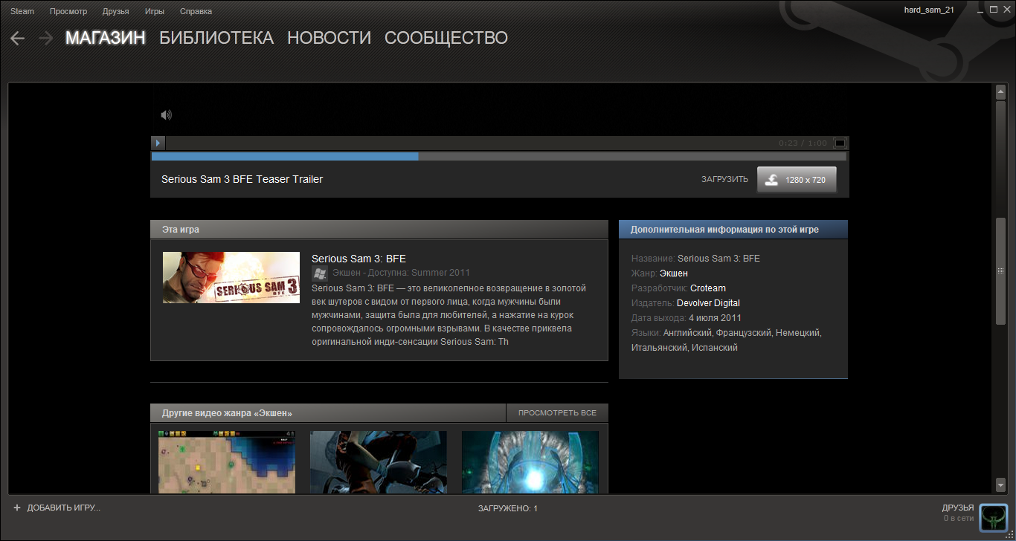Open the Просмотр menu
The image size is (1016, 541).
[x=68, y=11]
